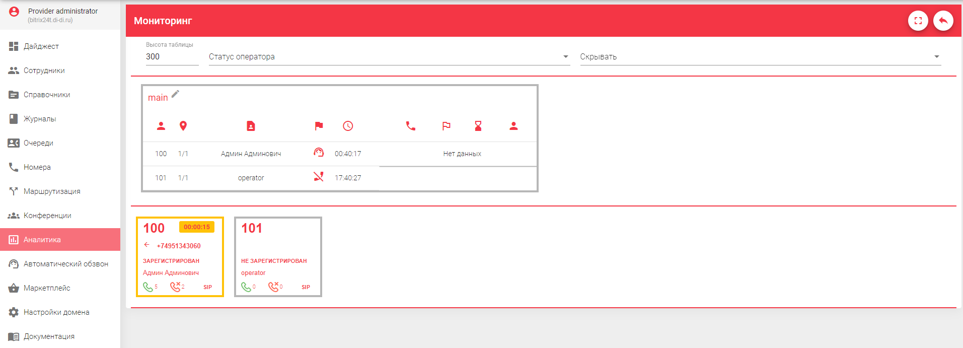Click the phone handset column icon
The image size is (963, 348).
coord(411,126)
